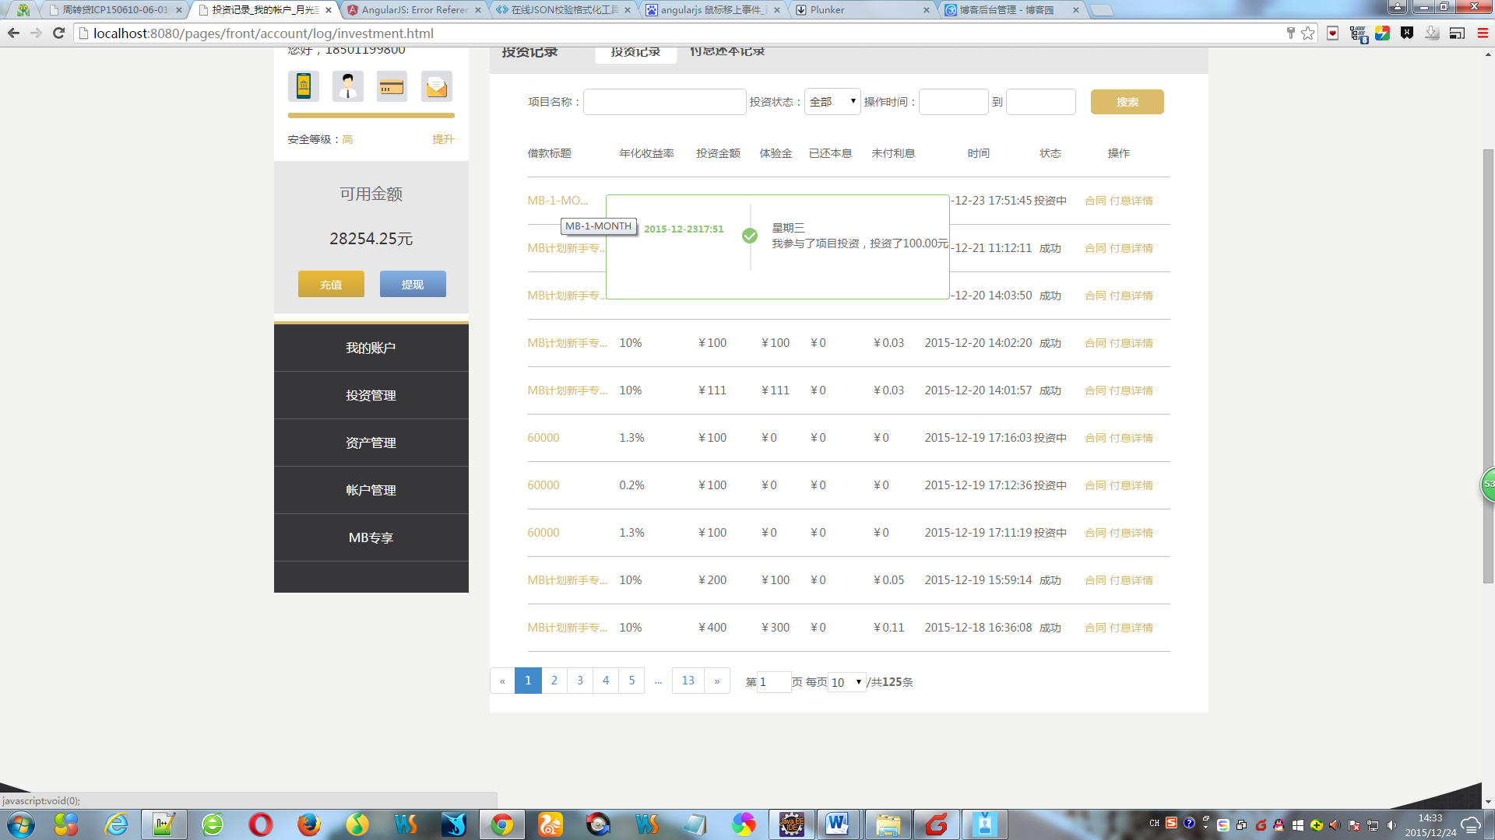Click yellow security level progress bar
Image resolution: width=1495 pixels, height=840 pixels.
pyautogui.click(x=371, y=115)
